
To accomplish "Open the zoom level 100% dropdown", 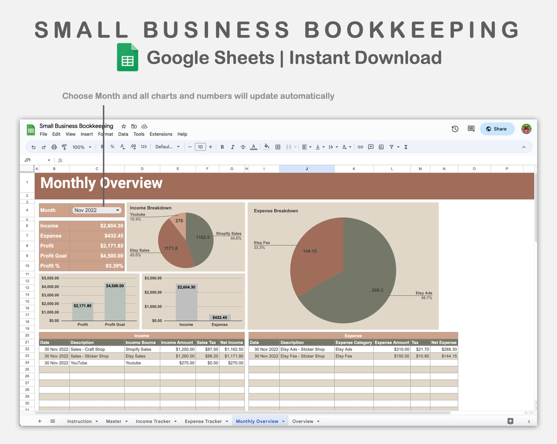I will (81, 147).
